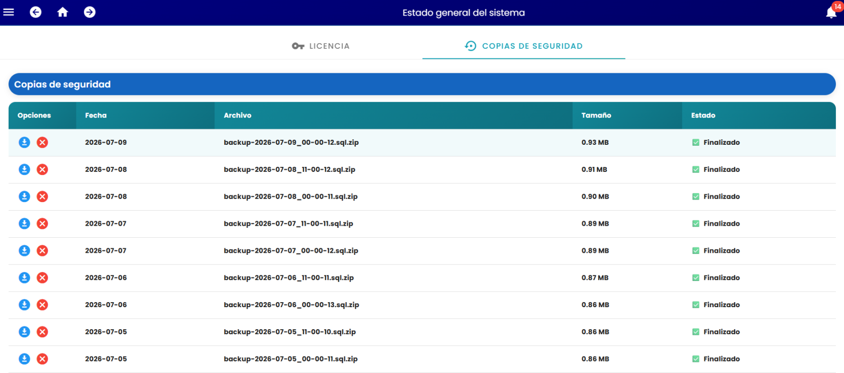Switch to the Licencia tab
Screen dimensions: 844x373
(x=321, y=46)
